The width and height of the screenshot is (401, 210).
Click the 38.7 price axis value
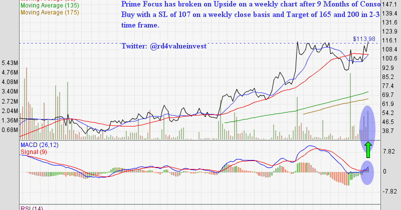(388, 130)
